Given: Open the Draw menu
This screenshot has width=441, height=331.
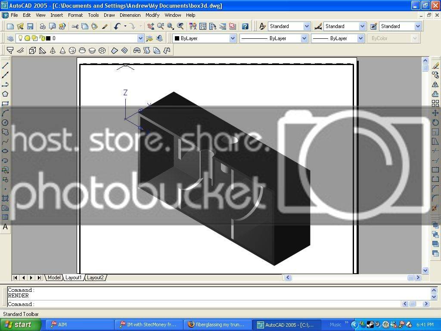Looking at the screenshot, I should point(109,15).
